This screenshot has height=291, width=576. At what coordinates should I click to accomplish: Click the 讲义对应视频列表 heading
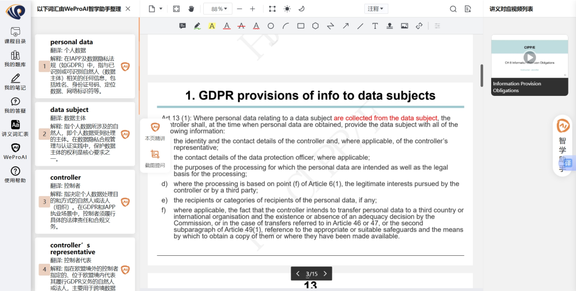(x=511, y=9)
